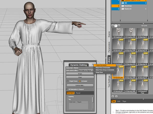Apply the V5 Standing 08 pose
The width and height of the screenshot is (153, 114).
point(118,86)
